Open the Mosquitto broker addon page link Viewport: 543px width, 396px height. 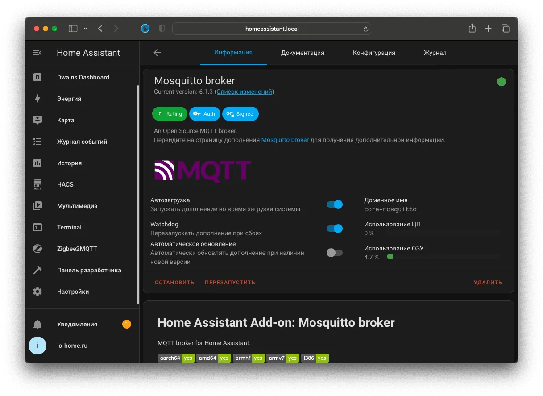tap(285, 140)
